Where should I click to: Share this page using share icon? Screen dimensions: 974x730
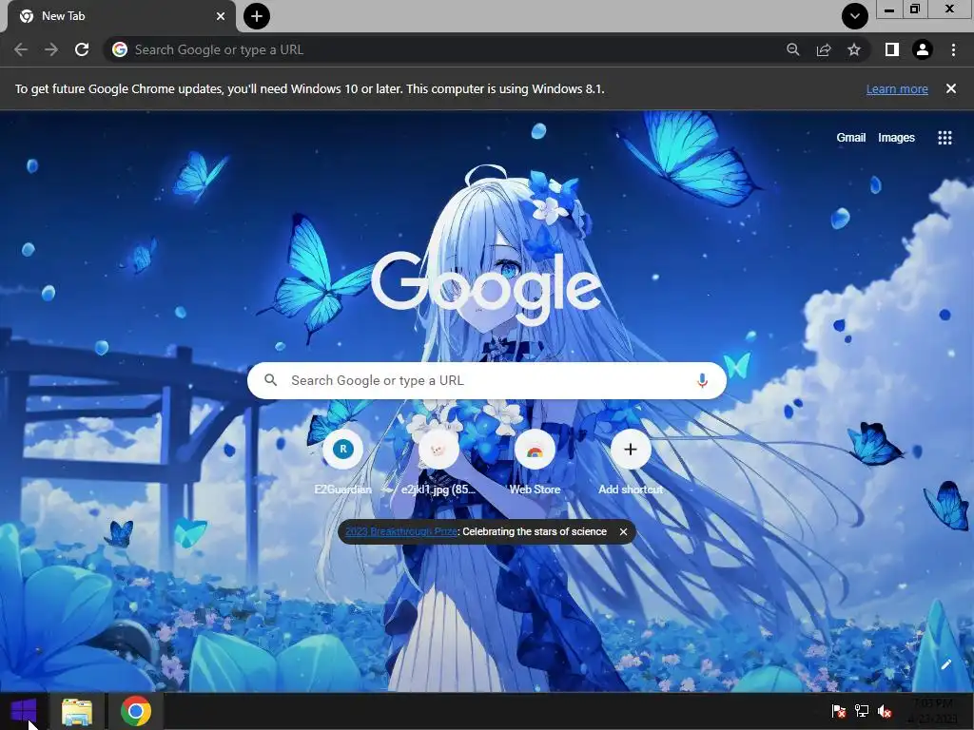pos(824,49)
